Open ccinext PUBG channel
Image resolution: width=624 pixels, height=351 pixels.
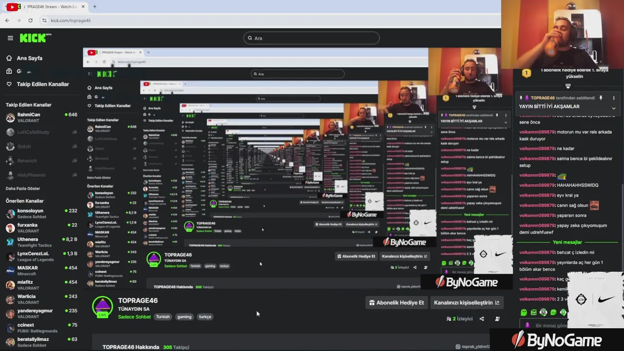[41, 328]
